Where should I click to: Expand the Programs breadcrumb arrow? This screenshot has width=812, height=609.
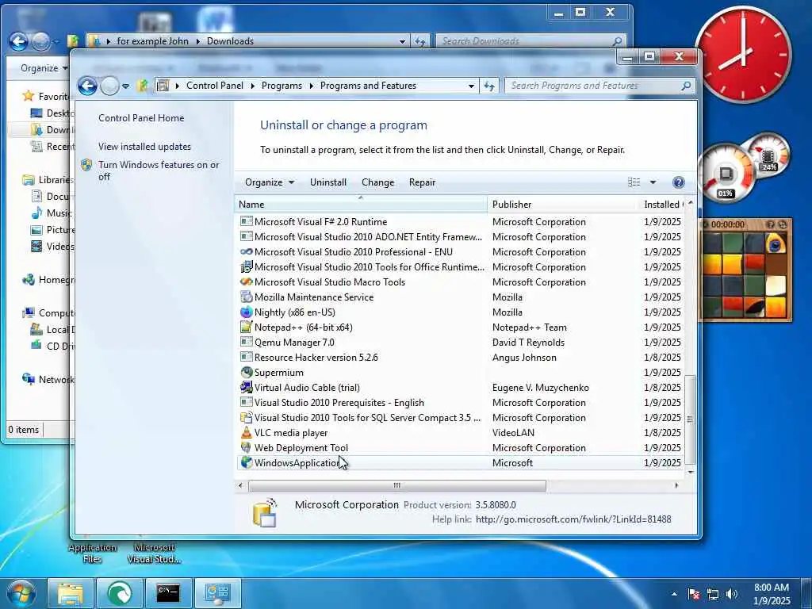(x=311, y=86)
